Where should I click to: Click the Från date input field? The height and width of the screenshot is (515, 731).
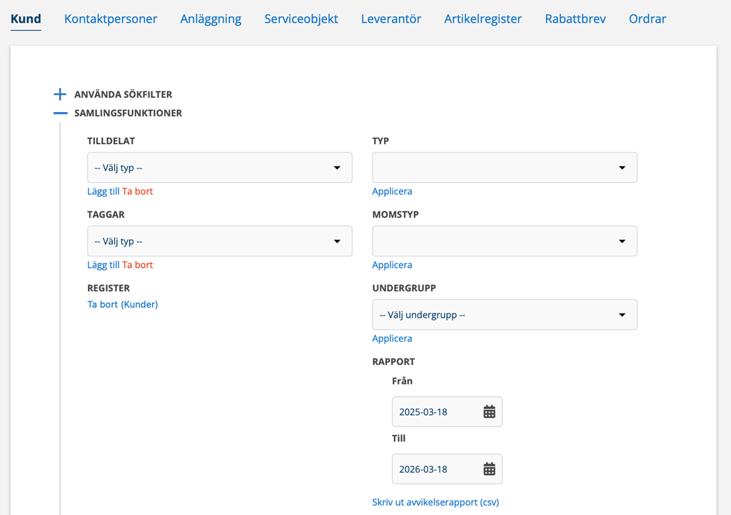(435, 411)
